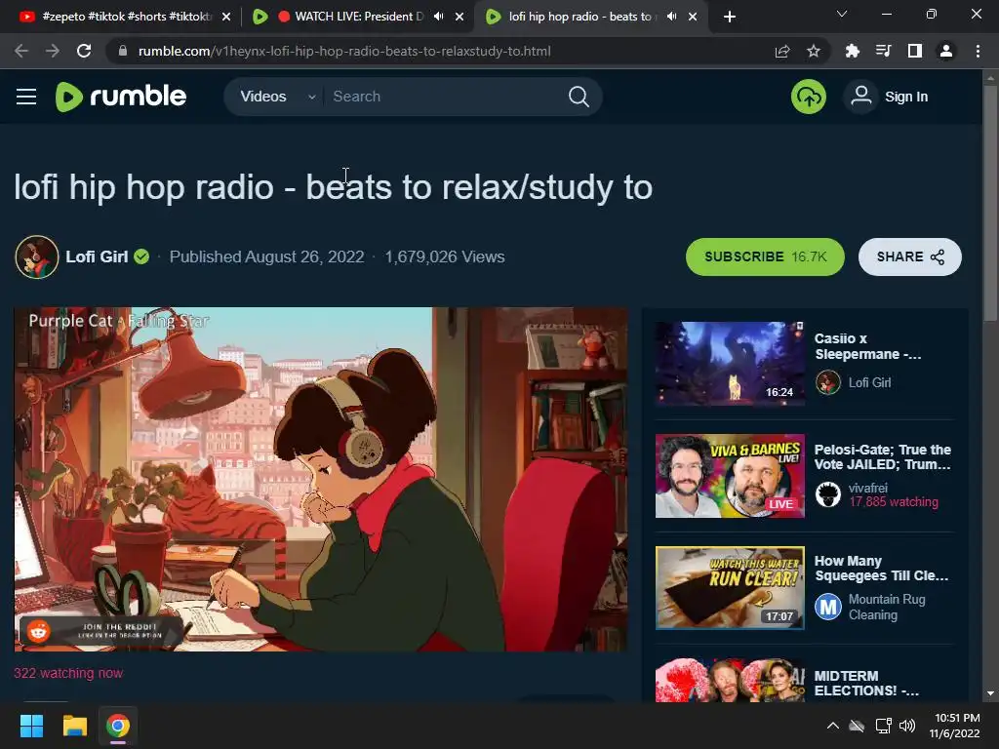Click into the Search input field
The image size is (999, 749).
pos(446,97)
